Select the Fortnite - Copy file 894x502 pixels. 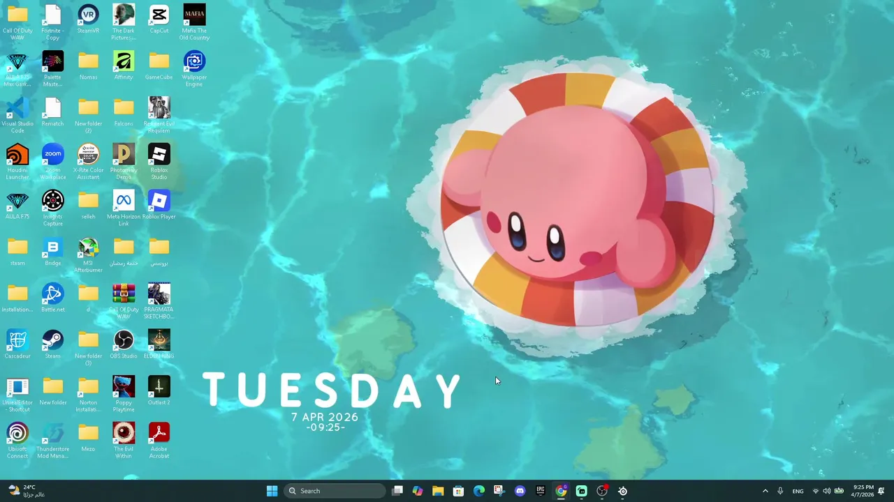click(52, 22)
